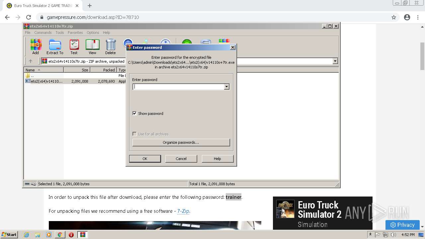The width and height of the screenshot is (425, 239).
Task: Click the network tray icon
Action: 385,235
